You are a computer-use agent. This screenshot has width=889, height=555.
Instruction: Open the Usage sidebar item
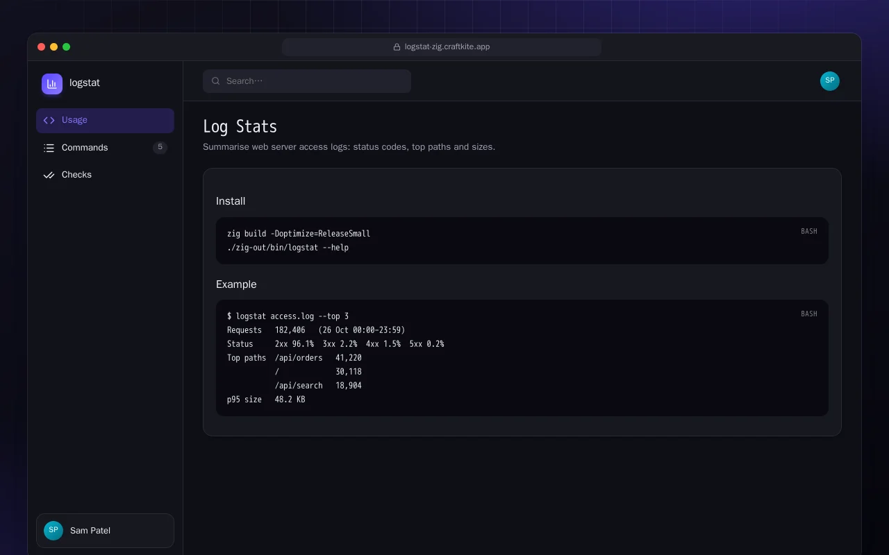pos(105,120)
